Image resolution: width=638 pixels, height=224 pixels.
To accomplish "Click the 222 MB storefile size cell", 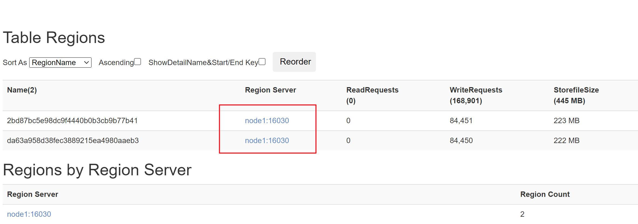I will pos(566,140).
